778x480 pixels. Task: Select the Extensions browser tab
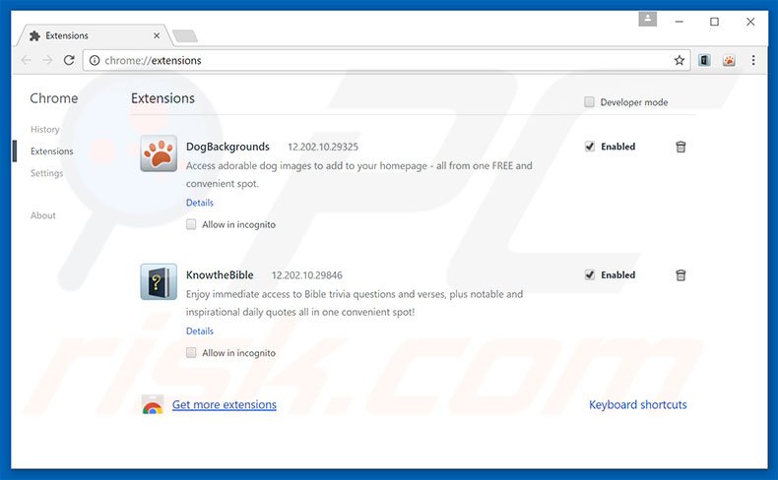(x=95, y=35)
